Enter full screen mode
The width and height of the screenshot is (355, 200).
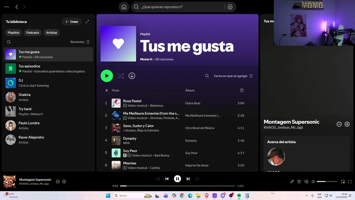point(350,182)
